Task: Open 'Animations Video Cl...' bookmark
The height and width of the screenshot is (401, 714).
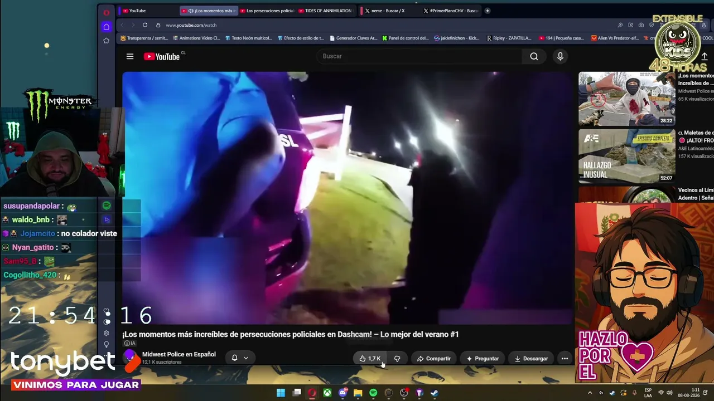Action: pos(197,38)
